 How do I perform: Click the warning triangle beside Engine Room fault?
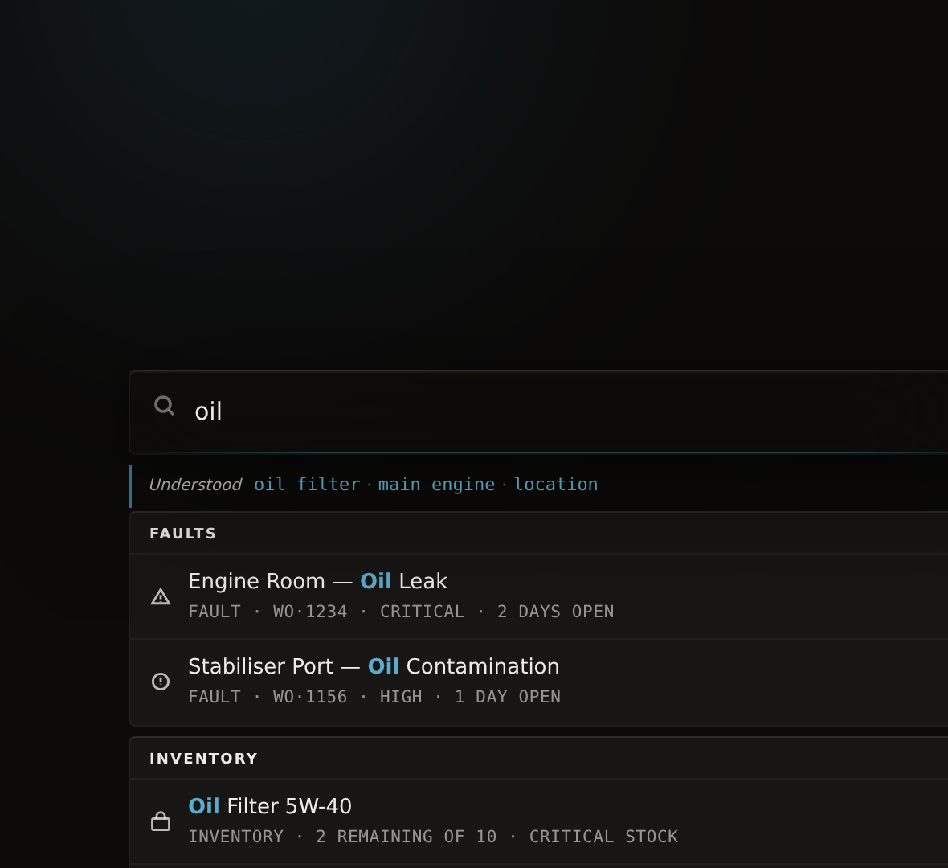point(161,597)
